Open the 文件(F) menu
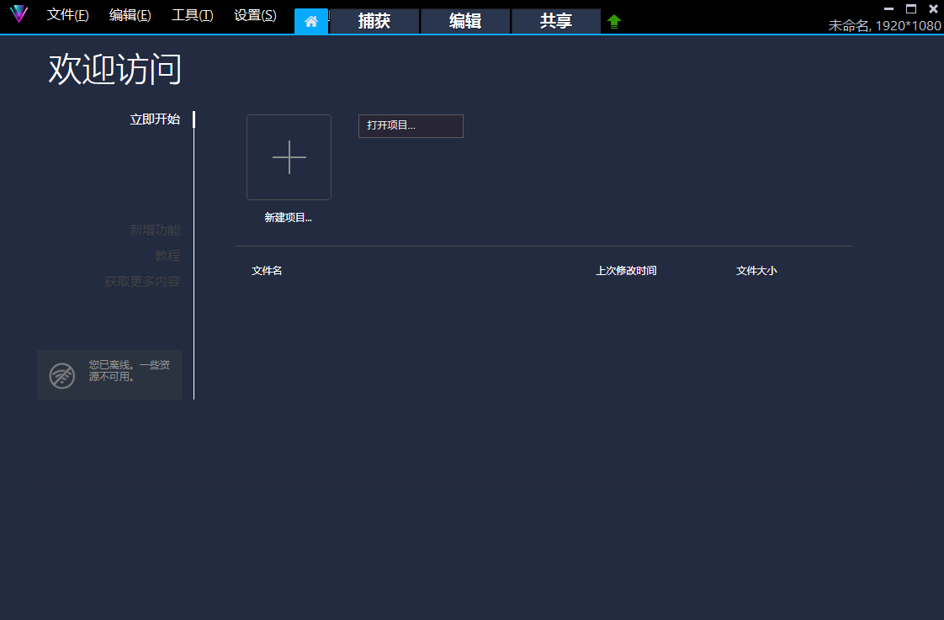Viewport: 944px width, 620px height. [68, 15]
